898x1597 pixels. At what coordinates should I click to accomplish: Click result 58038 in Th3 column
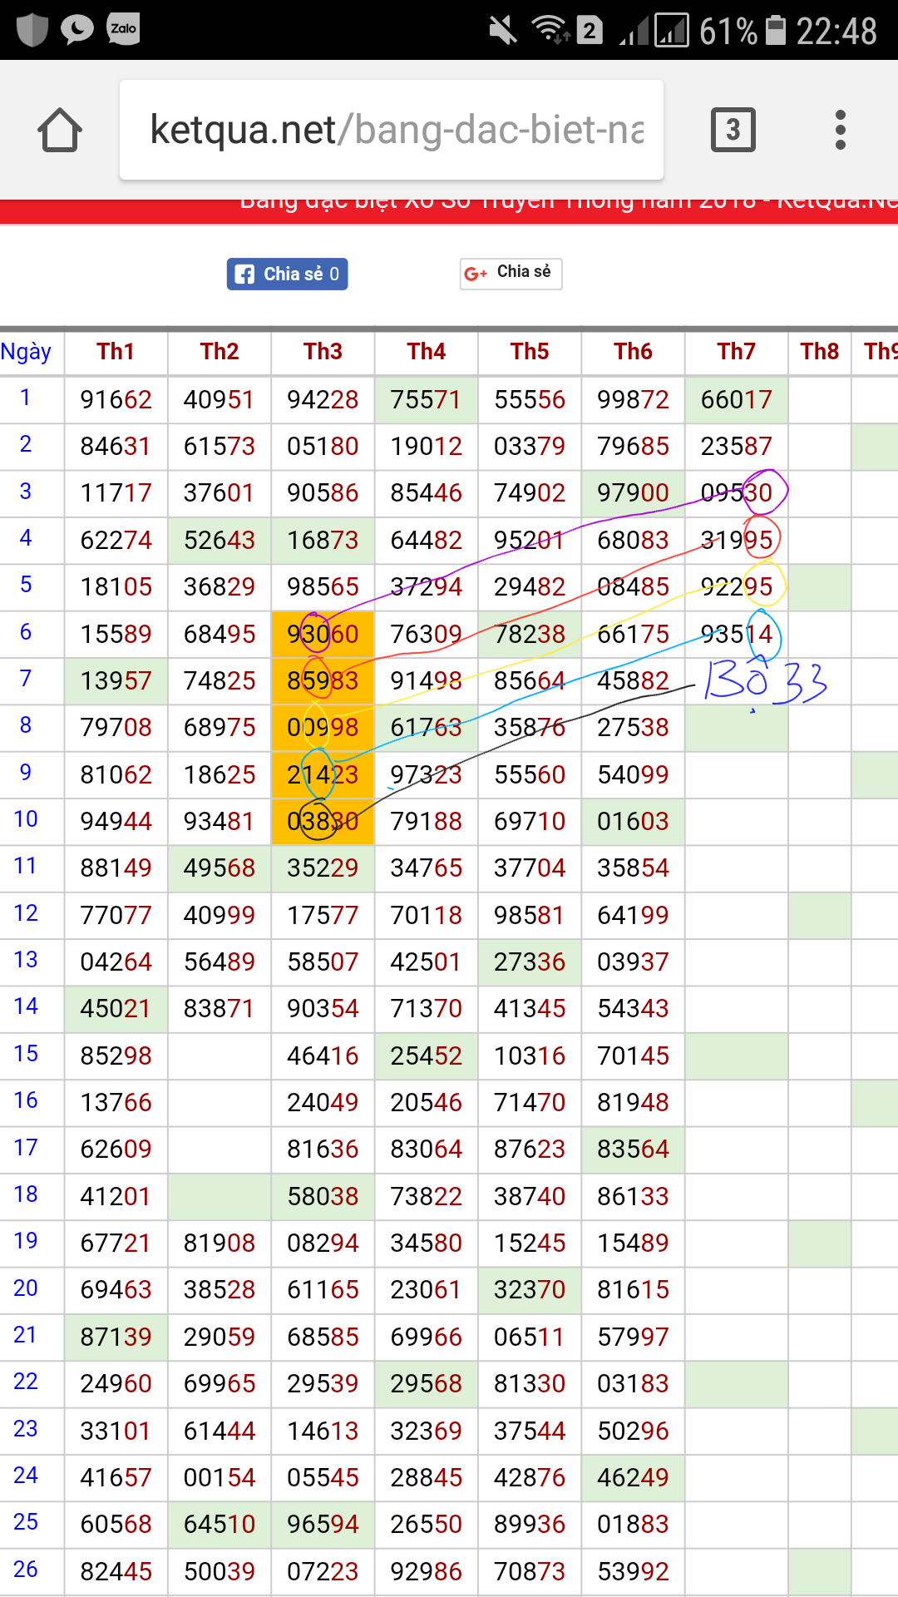(x=323, y=1197)
